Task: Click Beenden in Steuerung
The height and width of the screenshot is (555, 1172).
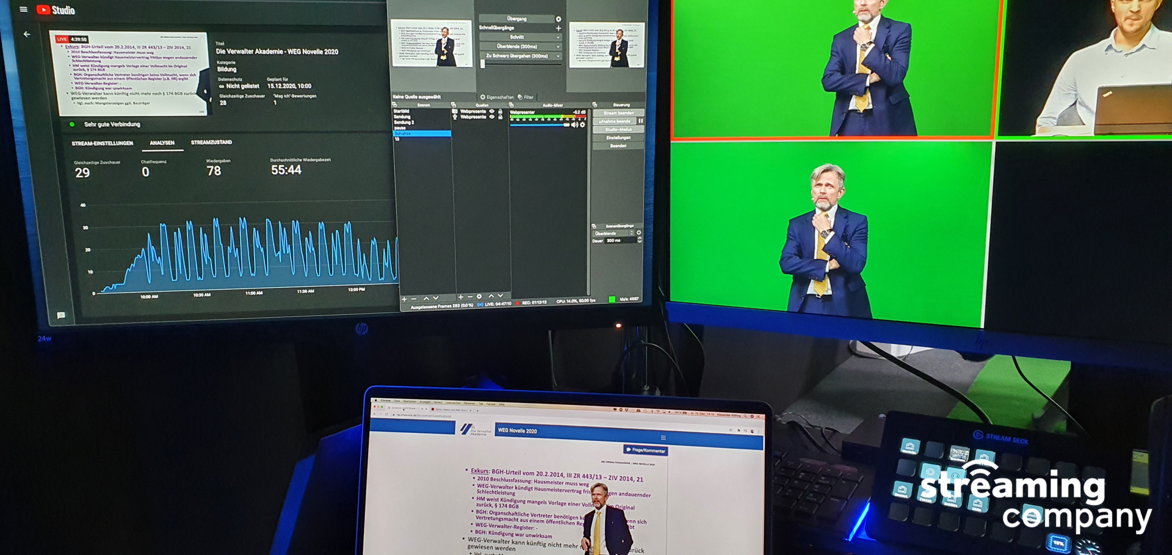Action: coord(618,146)
